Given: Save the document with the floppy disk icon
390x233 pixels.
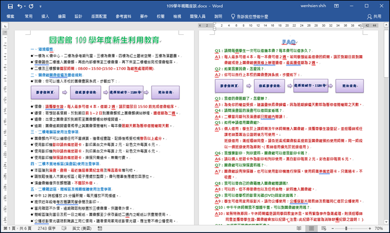Looking at the screenshot, I should point(10,6).
